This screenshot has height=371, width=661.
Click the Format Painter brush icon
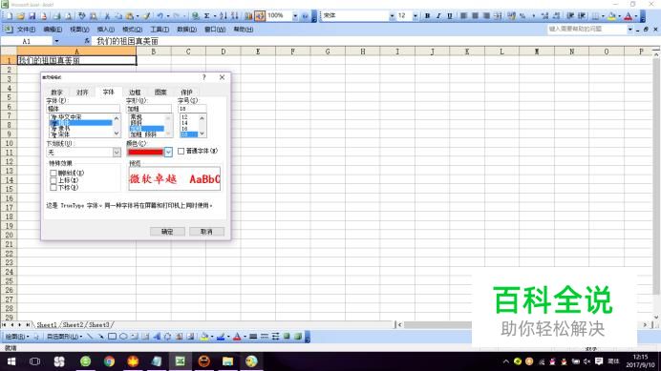coord(146,16)
